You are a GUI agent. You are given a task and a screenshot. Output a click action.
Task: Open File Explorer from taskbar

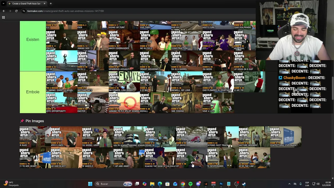(x=152, y=184)
